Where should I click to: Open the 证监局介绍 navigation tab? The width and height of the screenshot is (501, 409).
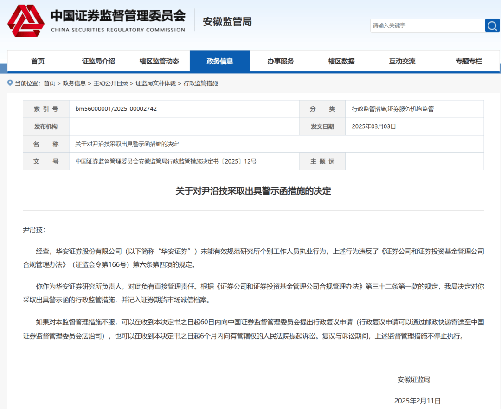click(x=98, y=61)
